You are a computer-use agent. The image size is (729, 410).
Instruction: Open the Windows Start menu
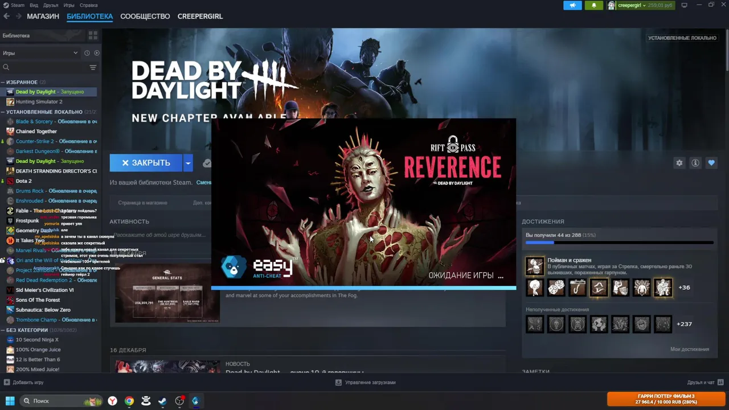pos(10,401)
